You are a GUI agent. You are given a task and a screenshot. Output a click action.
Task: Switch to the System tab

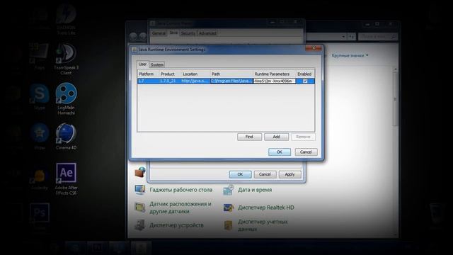click(157, 64)
